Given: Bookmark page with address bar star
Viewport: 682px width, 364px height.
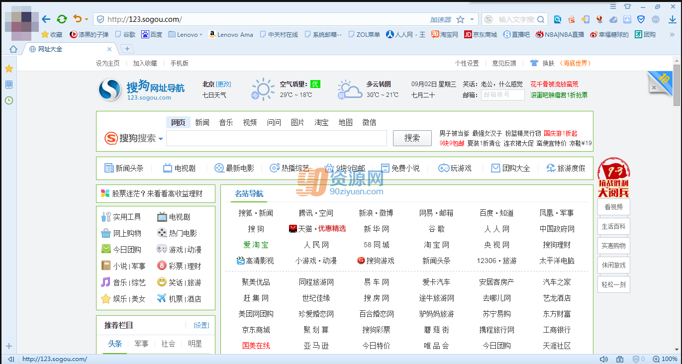Looking at the screenshot, I should pyautogui.click(x=460, y=19).
